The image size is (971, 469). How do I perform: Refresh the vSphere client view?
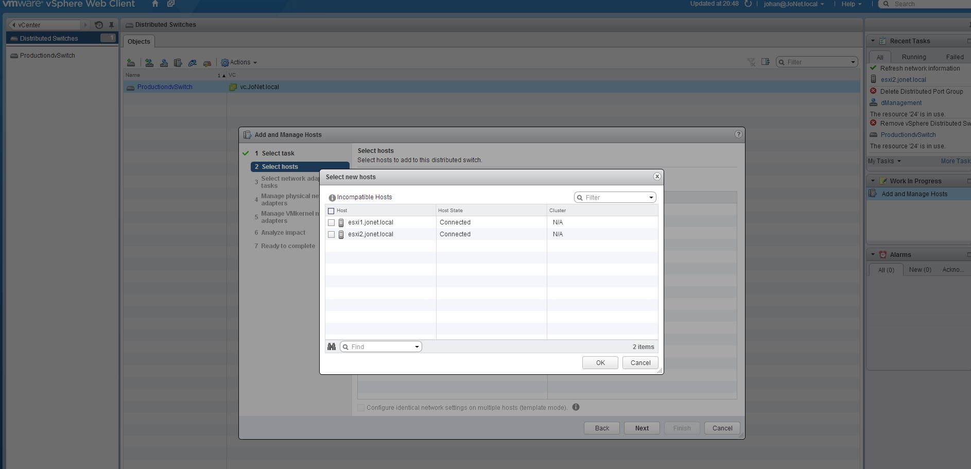748,4
